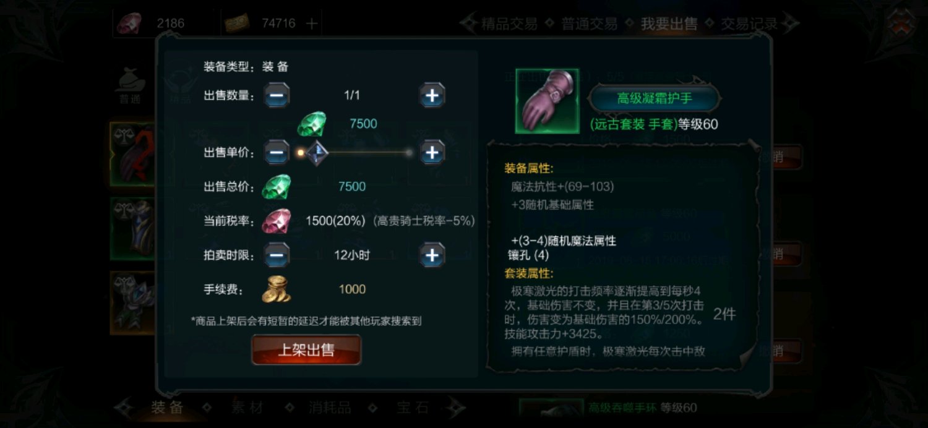Viewport: 928px width, 428px height.
Task: Reduce auction time limit with minus
Action: (277, 255)
